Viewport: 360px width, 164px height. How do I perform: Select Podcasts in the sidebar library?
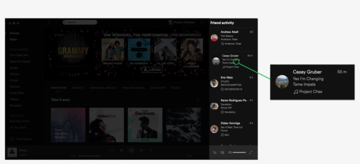(15, 106)
